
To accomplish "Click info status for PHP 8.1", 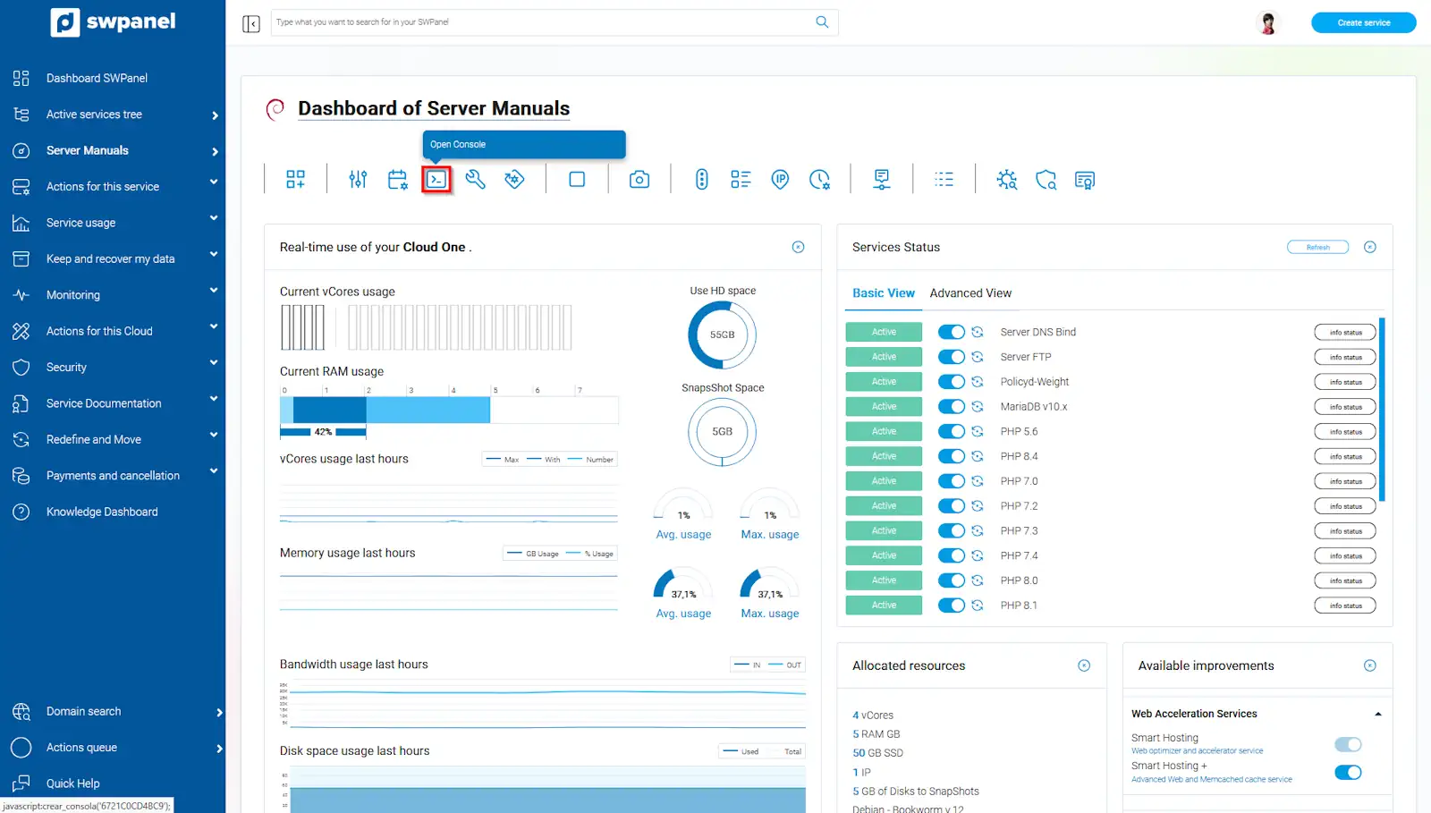I will click(1345, 606).
